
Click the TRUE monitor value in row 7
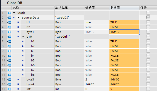pyautogui.click(x=124, y=41)
